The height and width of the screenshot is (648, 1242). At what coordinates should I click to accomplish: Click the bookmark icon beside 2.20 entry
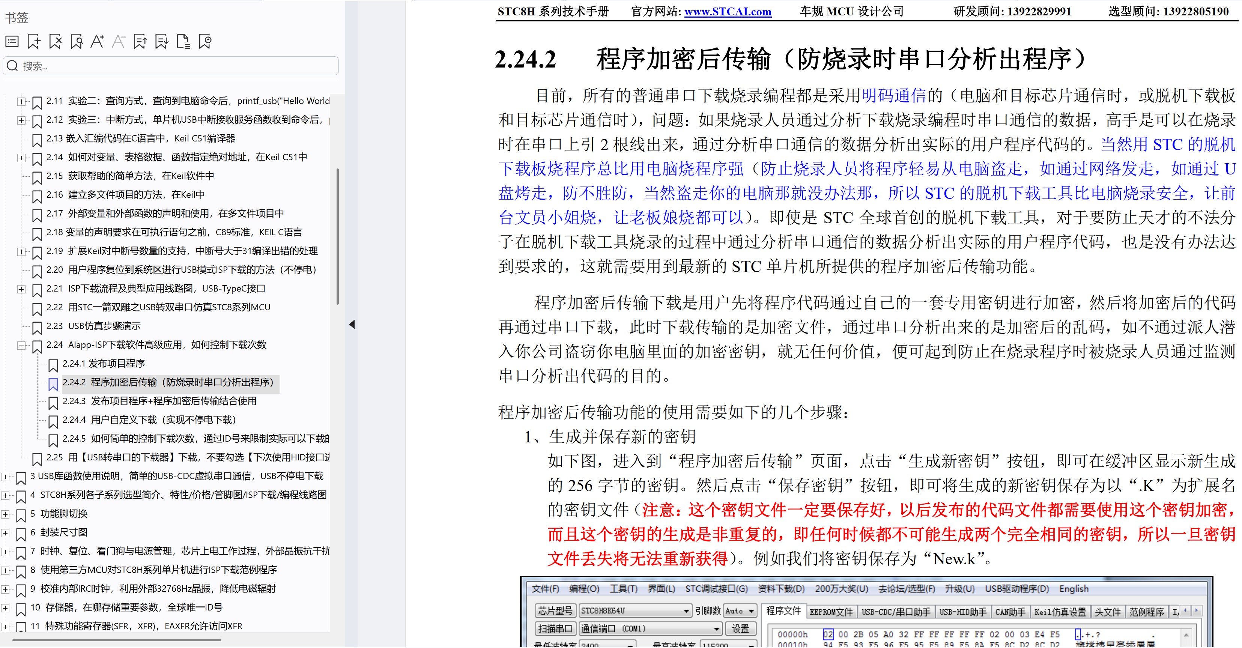[37, 271]
